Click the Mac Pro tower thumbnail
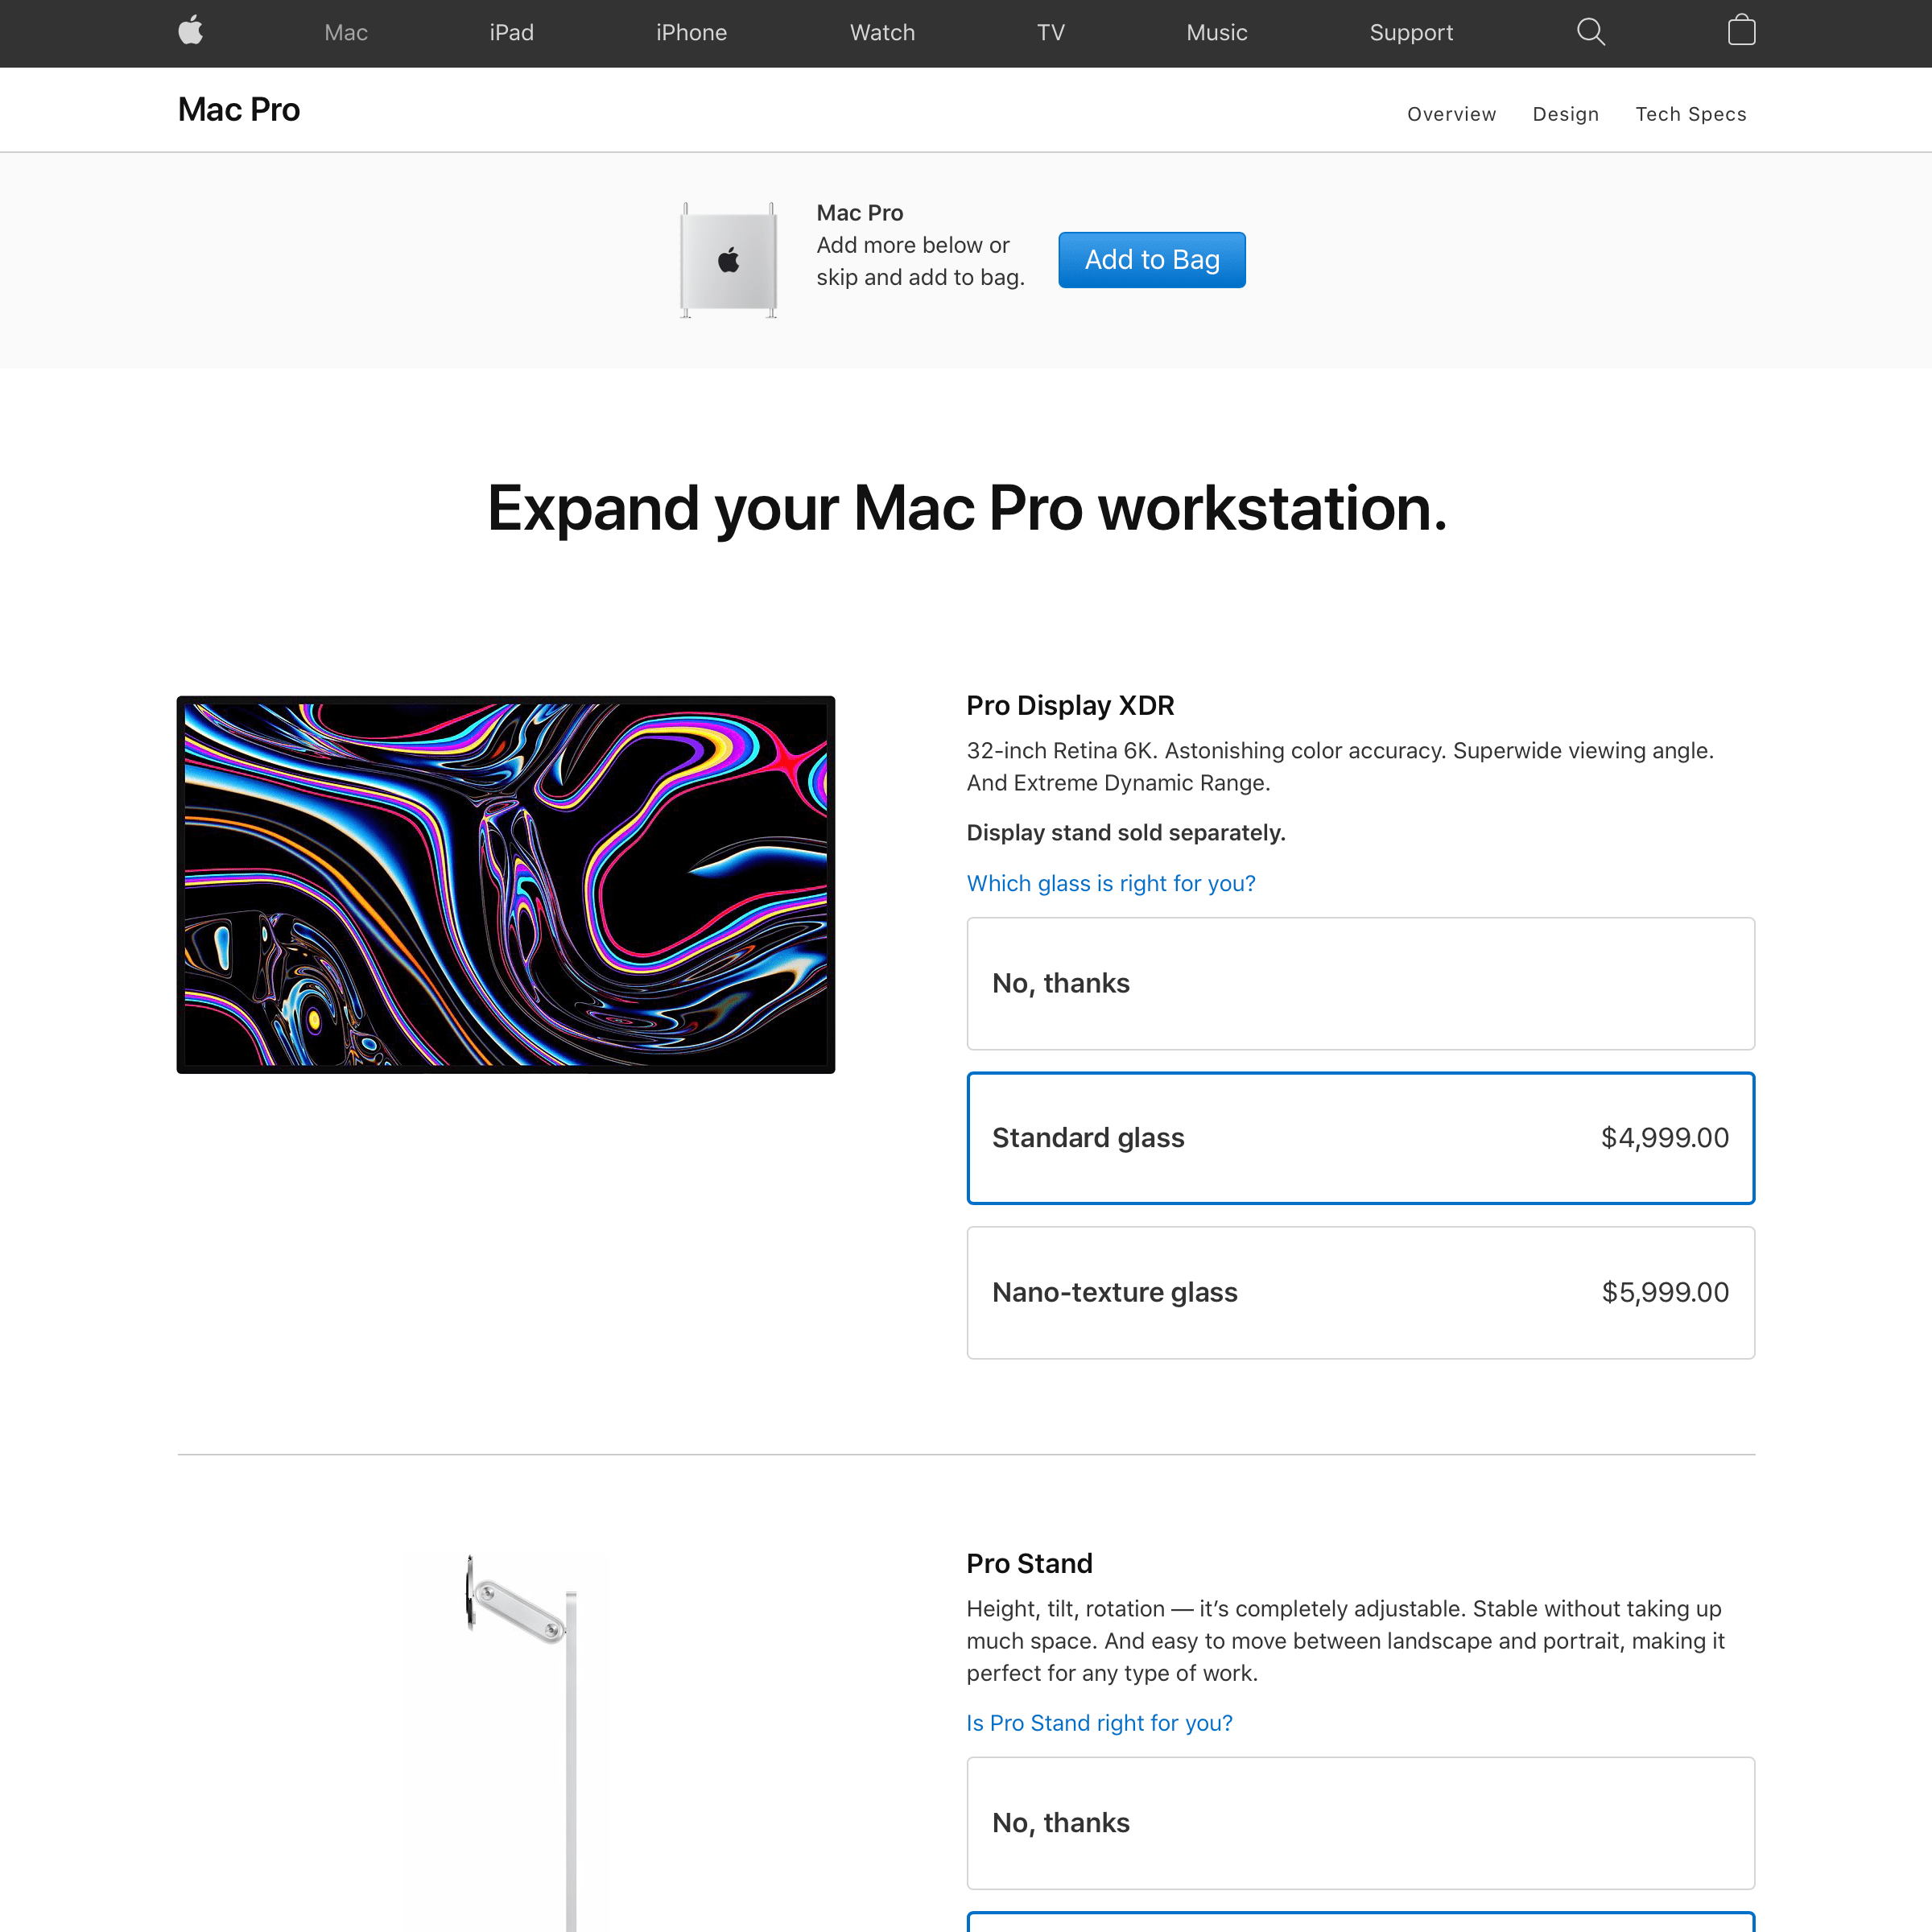Viewport: 1932px width, 1932px height. (x=728, y=260)
